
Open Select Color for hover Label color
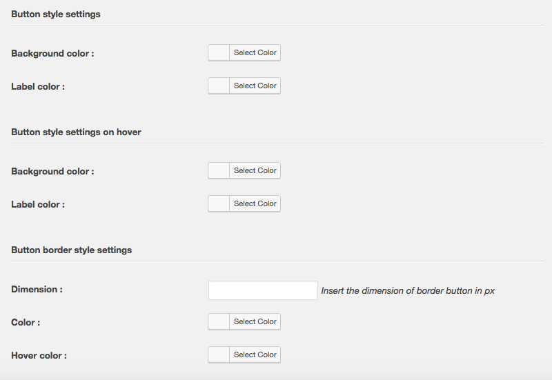coord(255,203)
